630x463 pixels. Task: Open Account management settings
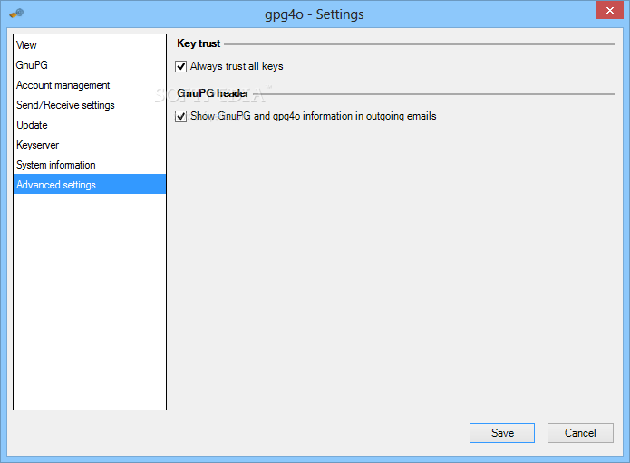90,85
